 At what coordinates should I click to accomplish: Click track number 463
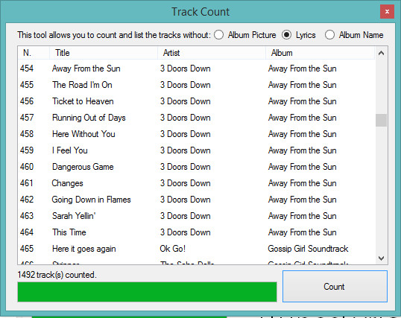[x=27, y=216]
